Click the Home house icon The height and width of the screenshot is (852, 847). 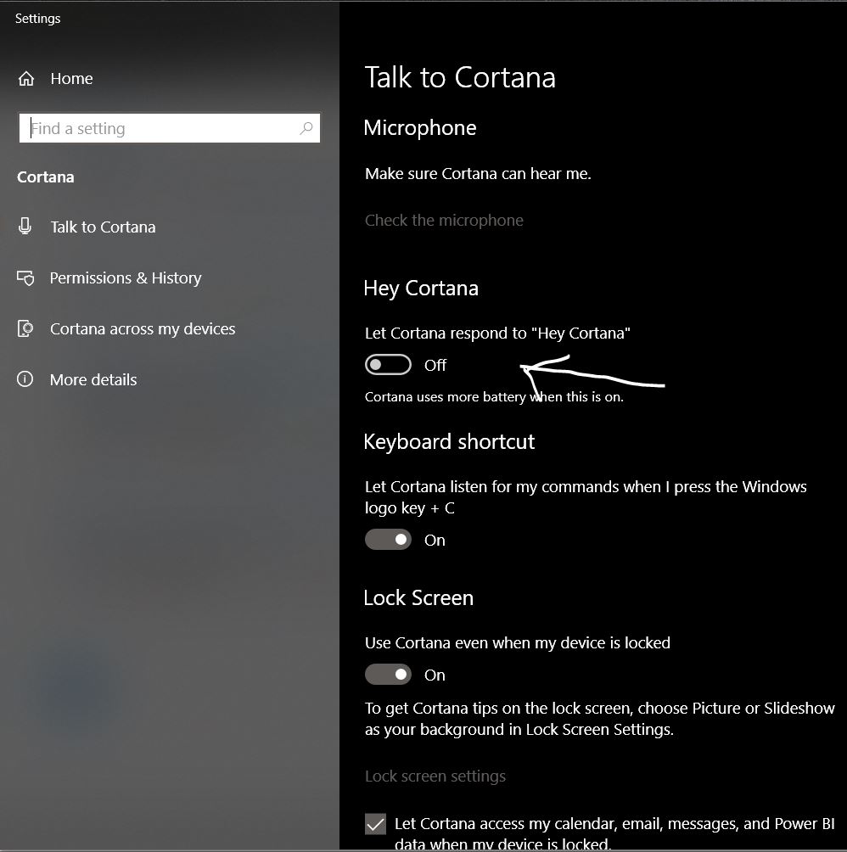pyautogui.click(x=26, y=79)
